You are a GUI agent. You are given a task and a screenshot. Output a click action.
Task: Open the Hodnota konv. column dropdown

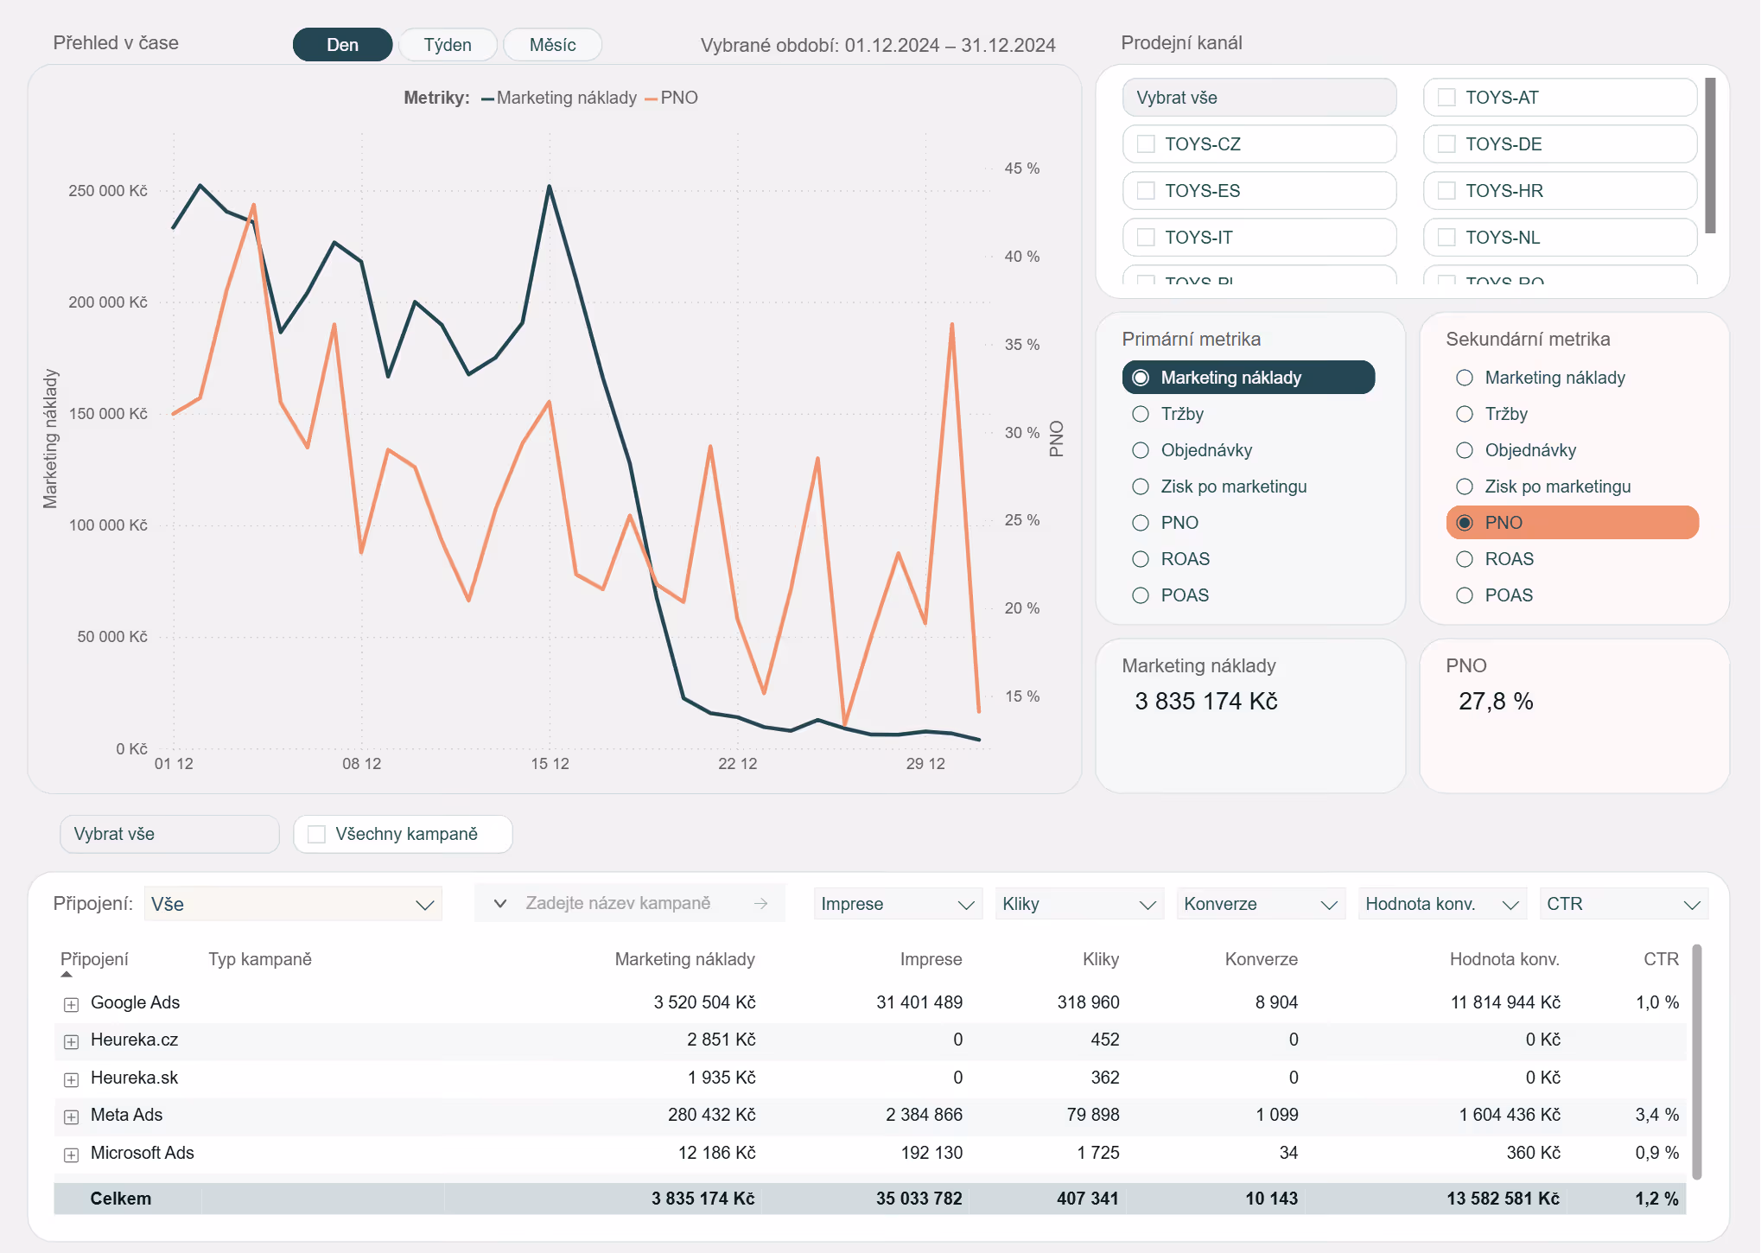(x=1442, y=904)
